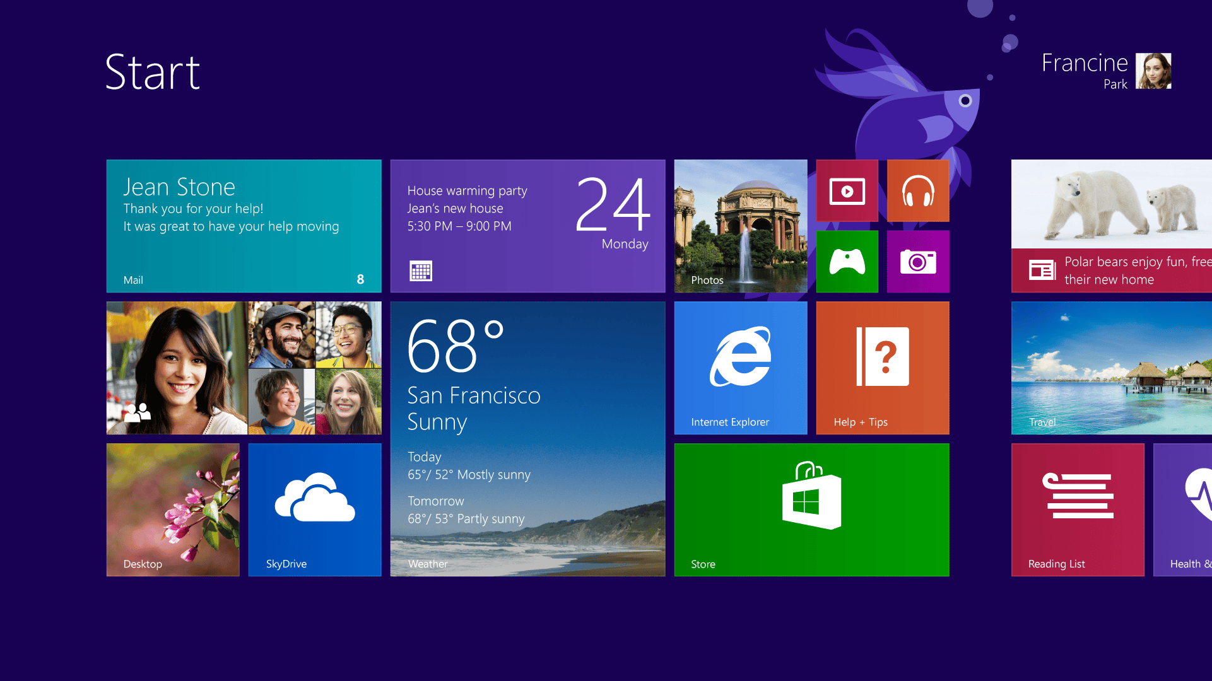1212x681 pixels.
Task: Start the Xbox Games app
Action: pos(847,262)
